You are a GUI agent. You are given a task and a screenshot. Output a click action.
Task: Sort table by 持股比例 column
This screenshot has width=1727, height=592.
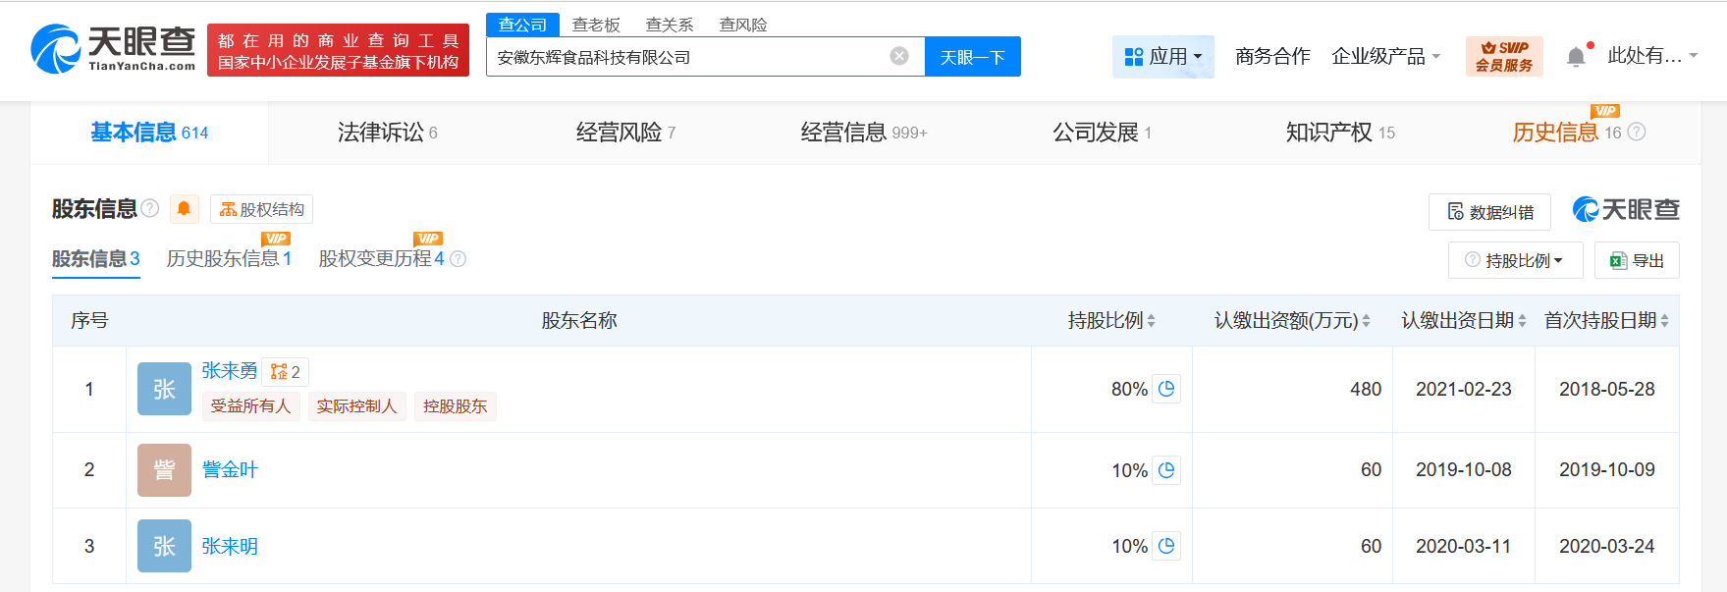pyautogui.click(x=1151, y=321)
